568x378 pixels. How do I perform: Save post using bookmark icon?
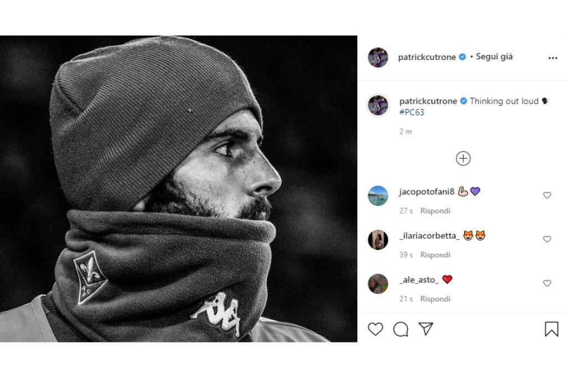click(551, 329)
